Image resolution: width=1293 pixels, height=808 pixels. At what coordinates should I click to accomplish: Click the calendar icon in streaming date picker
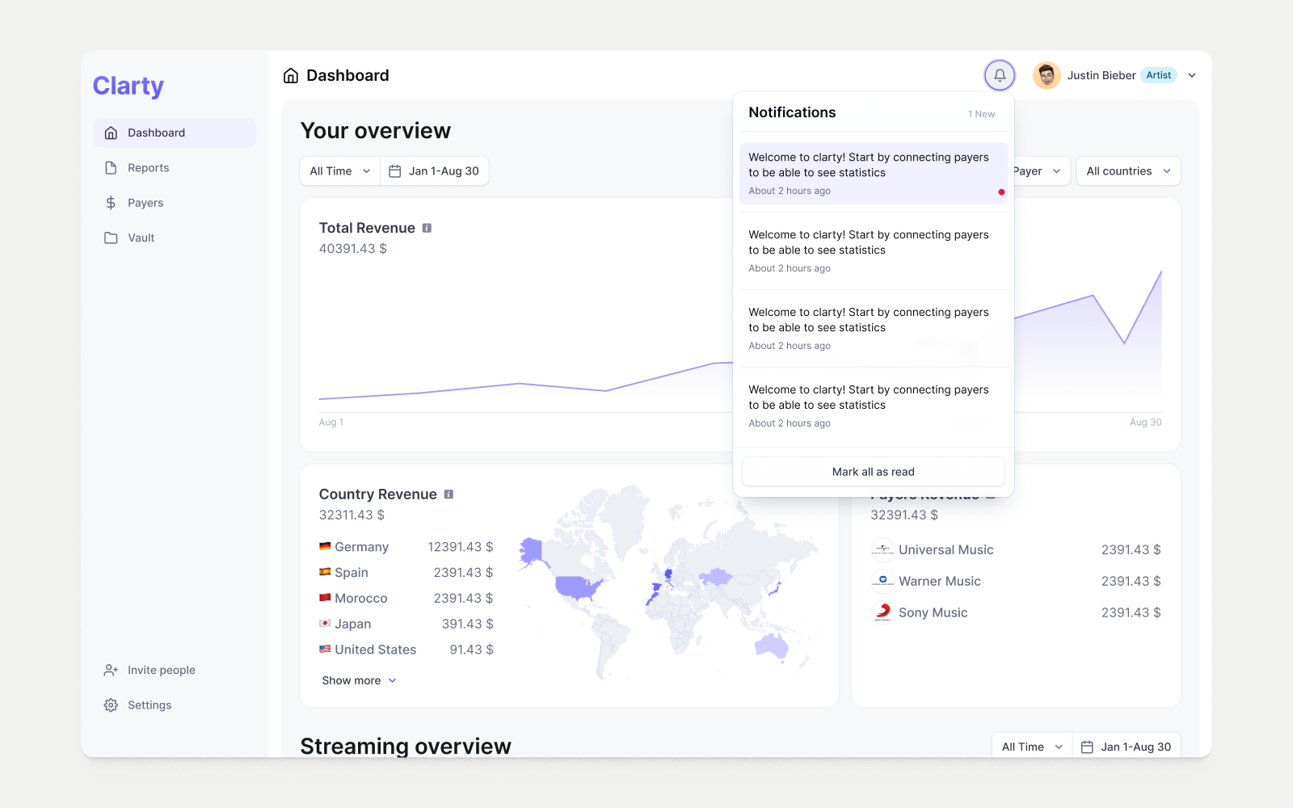coord(1088,747)
